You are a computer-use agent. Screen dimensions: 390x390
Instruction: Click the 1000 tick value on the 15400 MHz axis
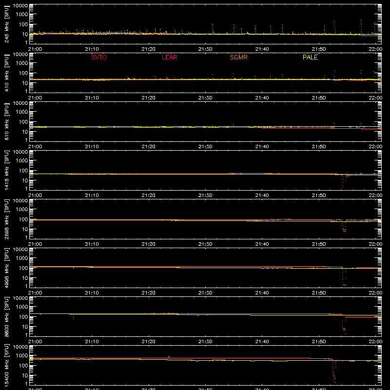22,356
